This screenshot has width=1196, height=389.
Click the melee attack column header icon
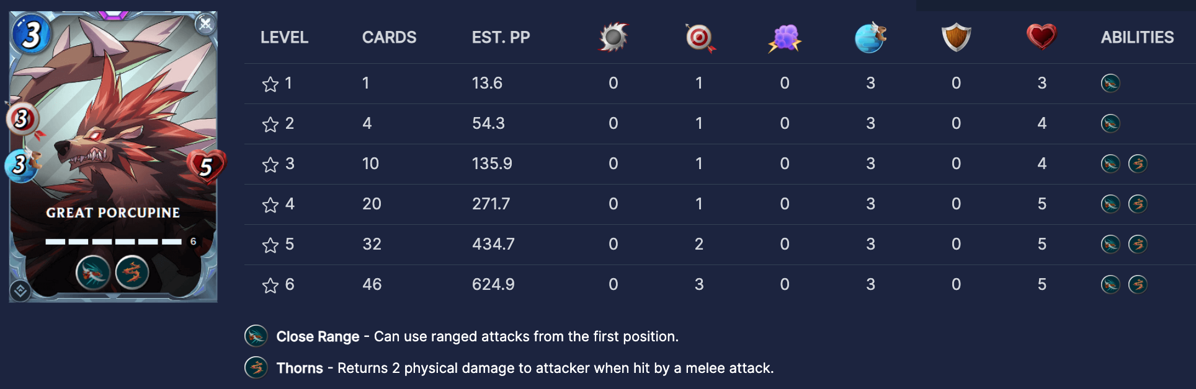pyautogui.click(x=614, y=37)
